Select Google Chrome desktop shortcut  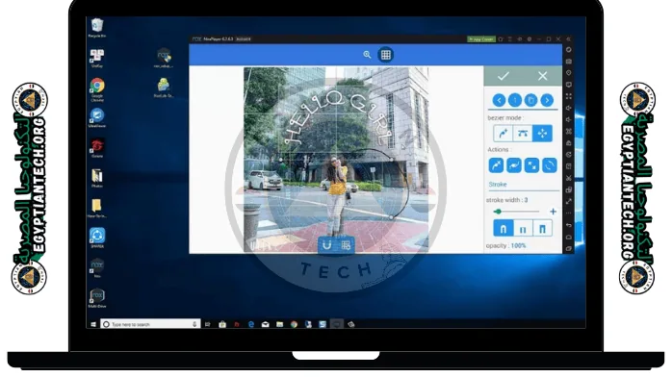tap(97, 89)
